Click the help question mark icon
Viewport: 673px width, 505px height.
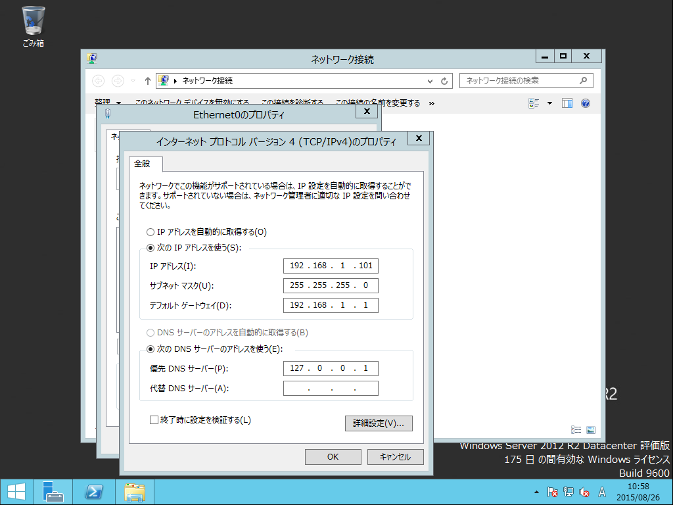coord(586,103)
